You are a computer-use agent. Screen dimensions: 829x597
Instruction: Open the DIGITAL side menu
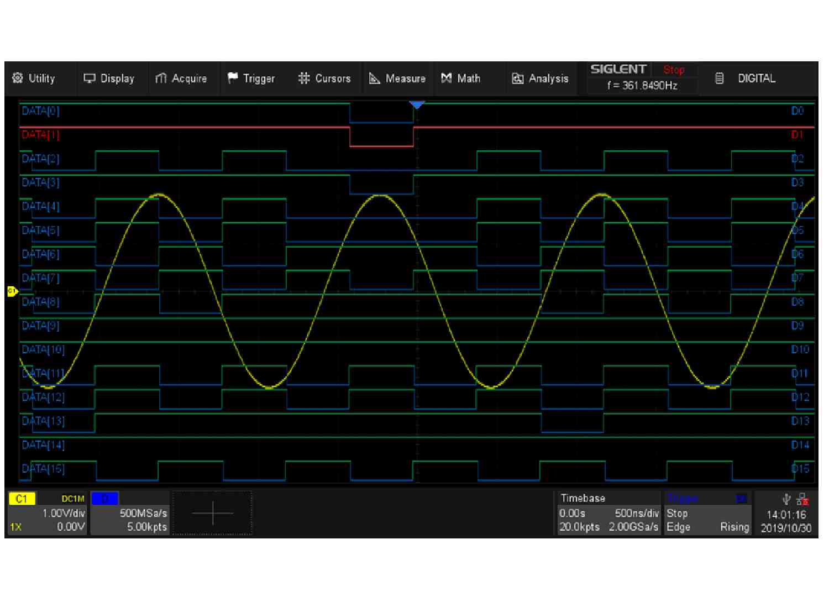click(756, 78)
